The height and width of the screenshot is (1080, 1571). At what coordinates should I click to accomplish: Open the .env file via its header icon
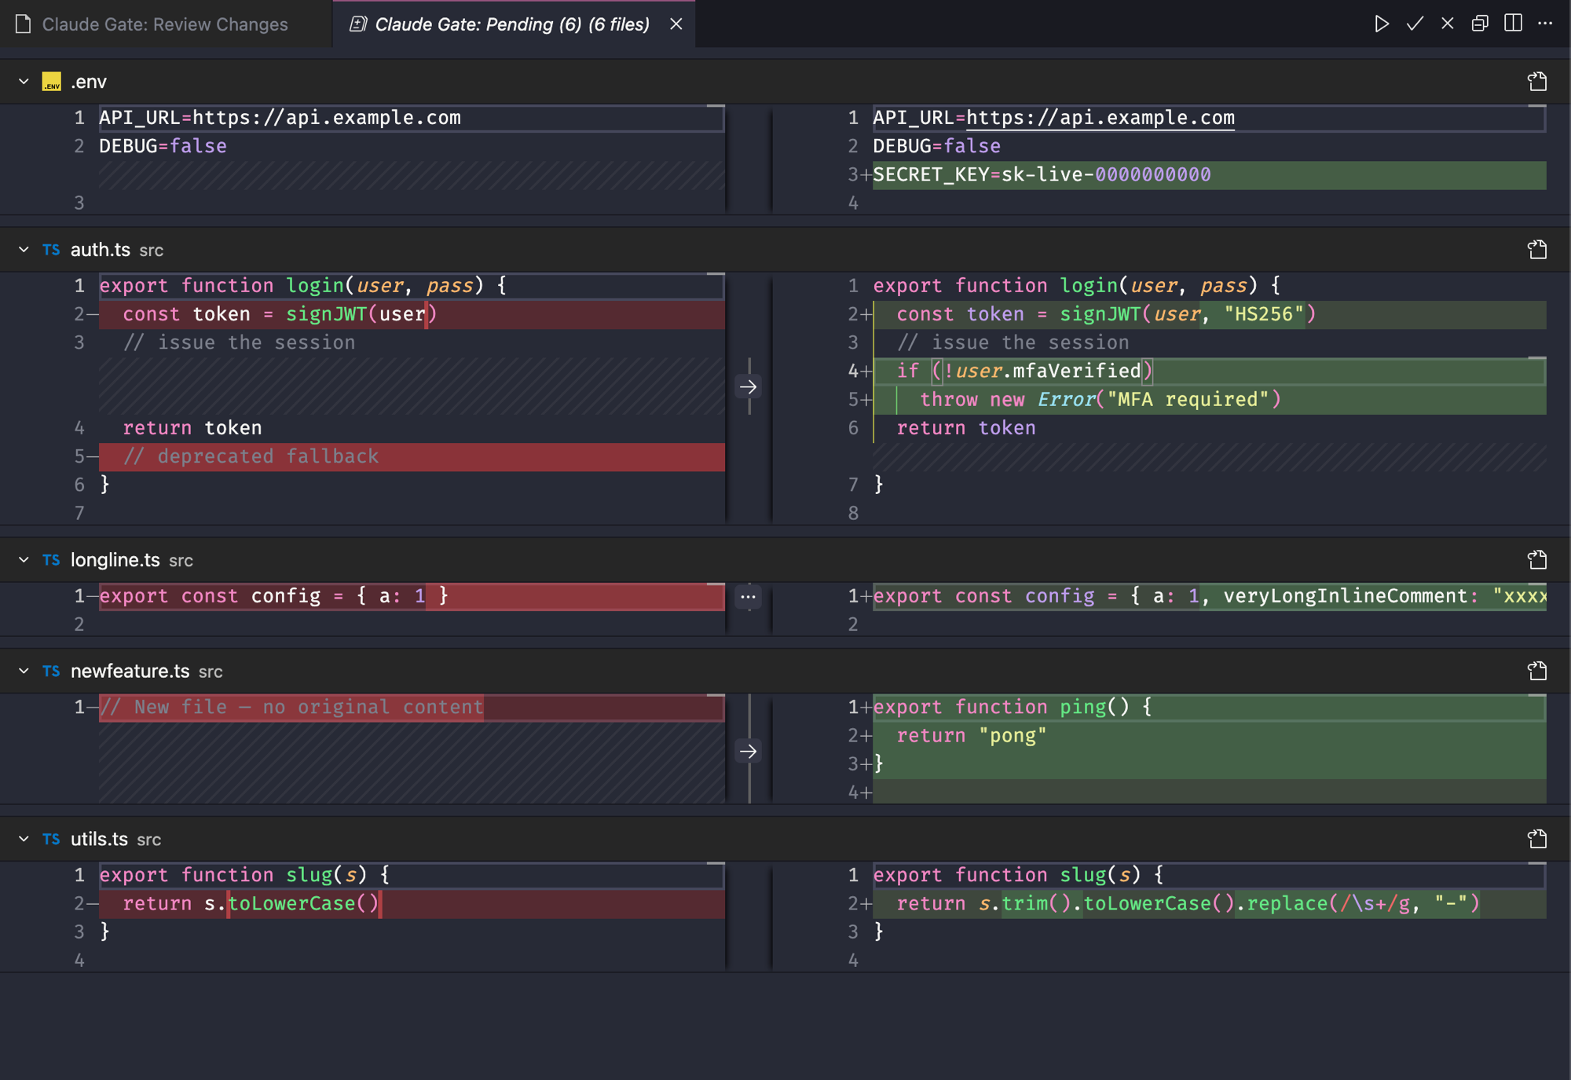[1537, 82]
